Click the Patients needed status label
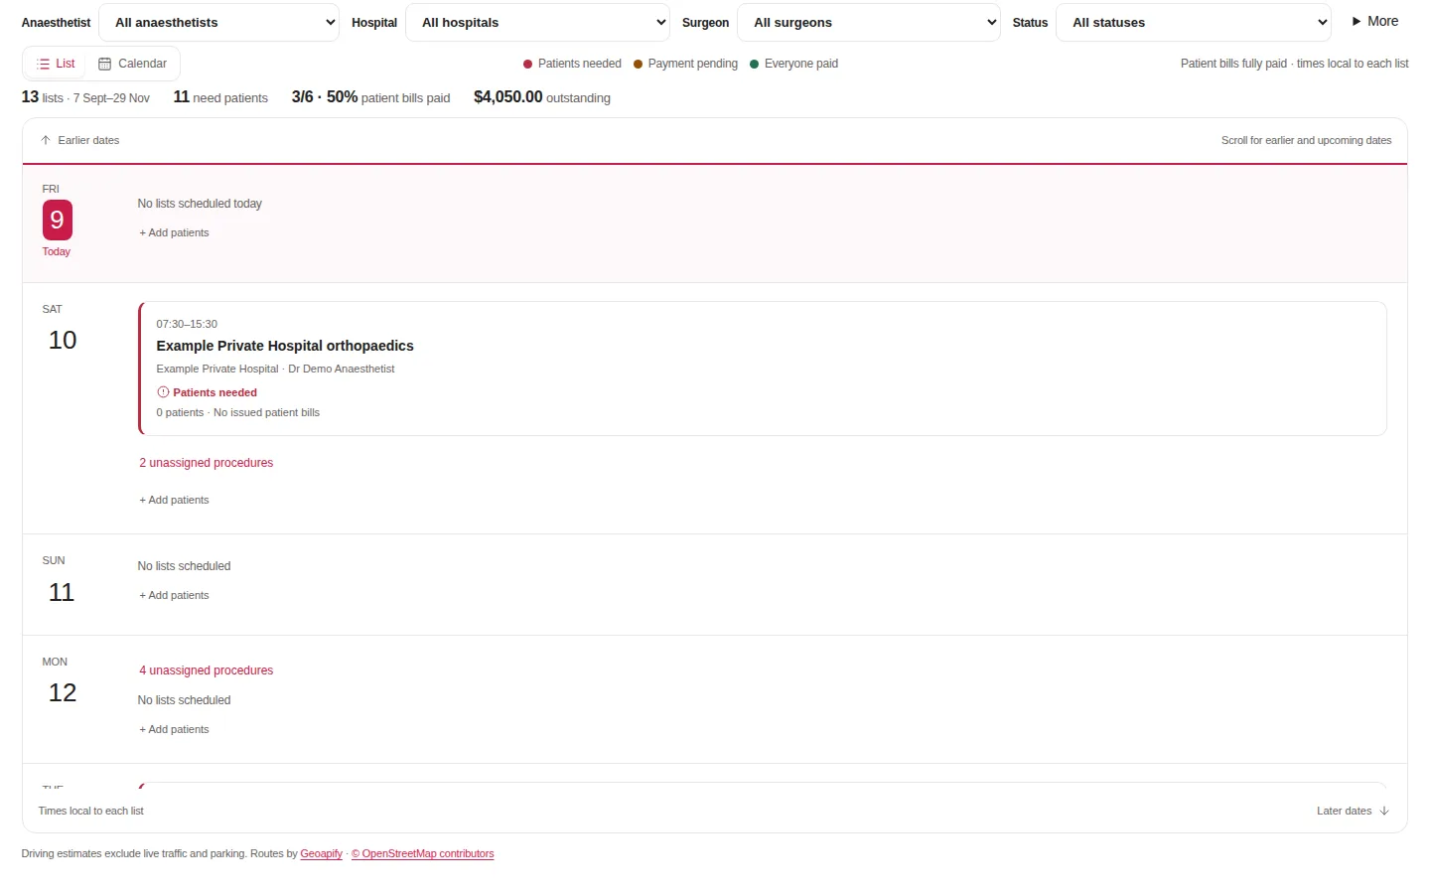Screen dimensions: 1430x894 pos(215,392)
